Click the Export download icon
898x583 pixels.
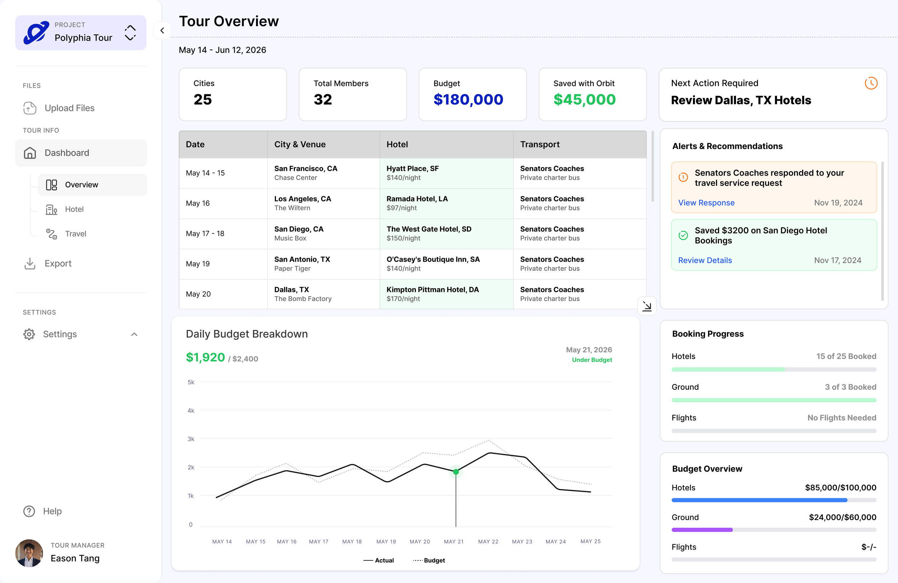(30, 263)
